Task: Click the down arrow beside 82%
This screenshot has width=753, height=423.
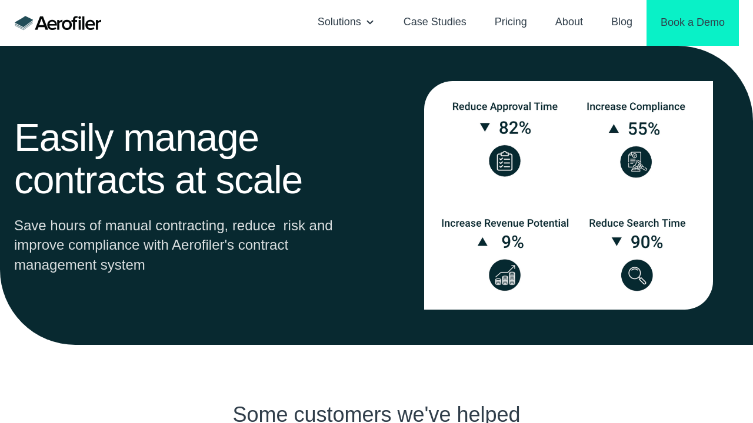Action: (x=485, y=127)
